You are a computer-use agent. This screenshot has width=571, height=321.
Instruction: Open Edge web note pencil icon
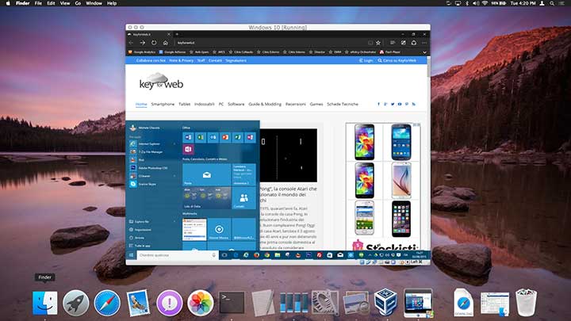[403, 43]
